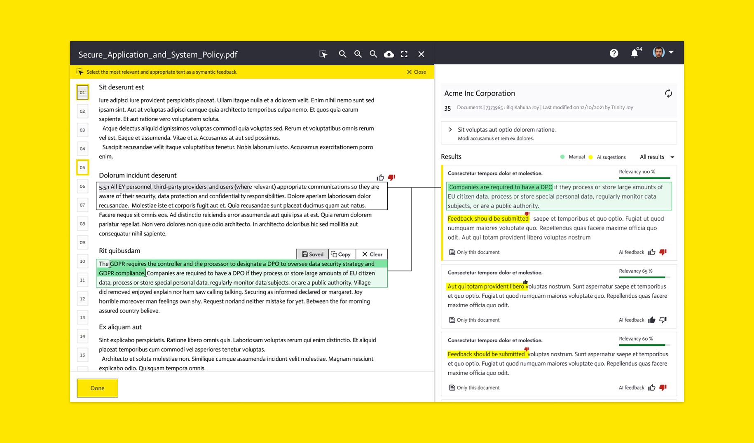Click highlighted 'Aut qui totam provident libero' text
754x443 pixels.
(486, 287)
